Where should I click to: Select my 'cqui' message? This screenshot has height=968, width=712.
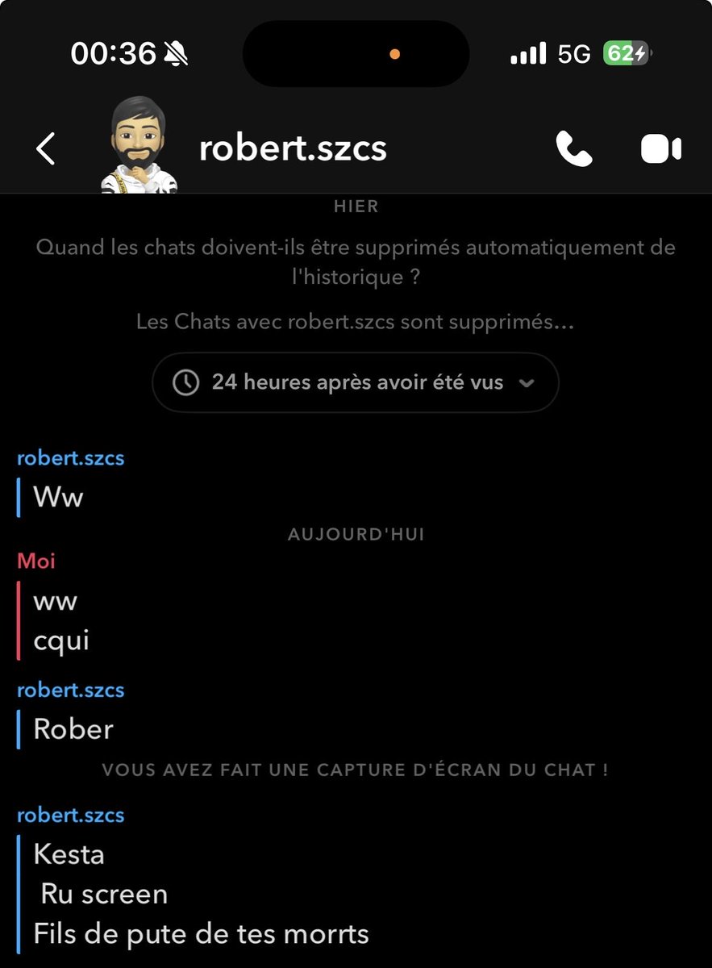coord(61,641)
